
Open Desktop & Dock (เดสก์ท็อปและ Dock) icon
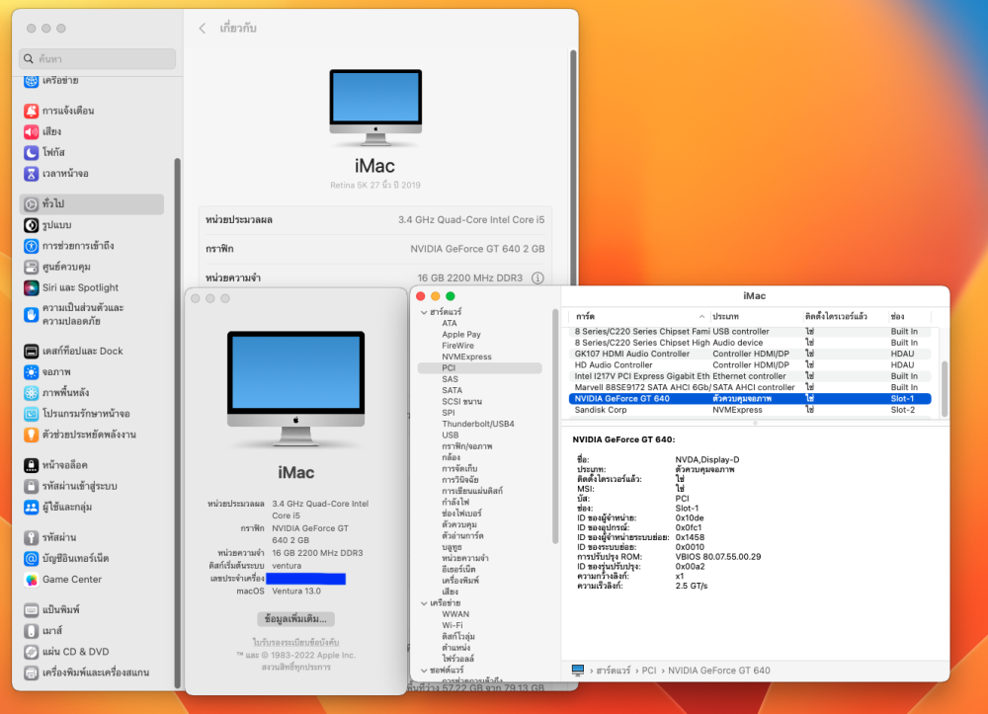pyautogui.click(x=31, y=351)
